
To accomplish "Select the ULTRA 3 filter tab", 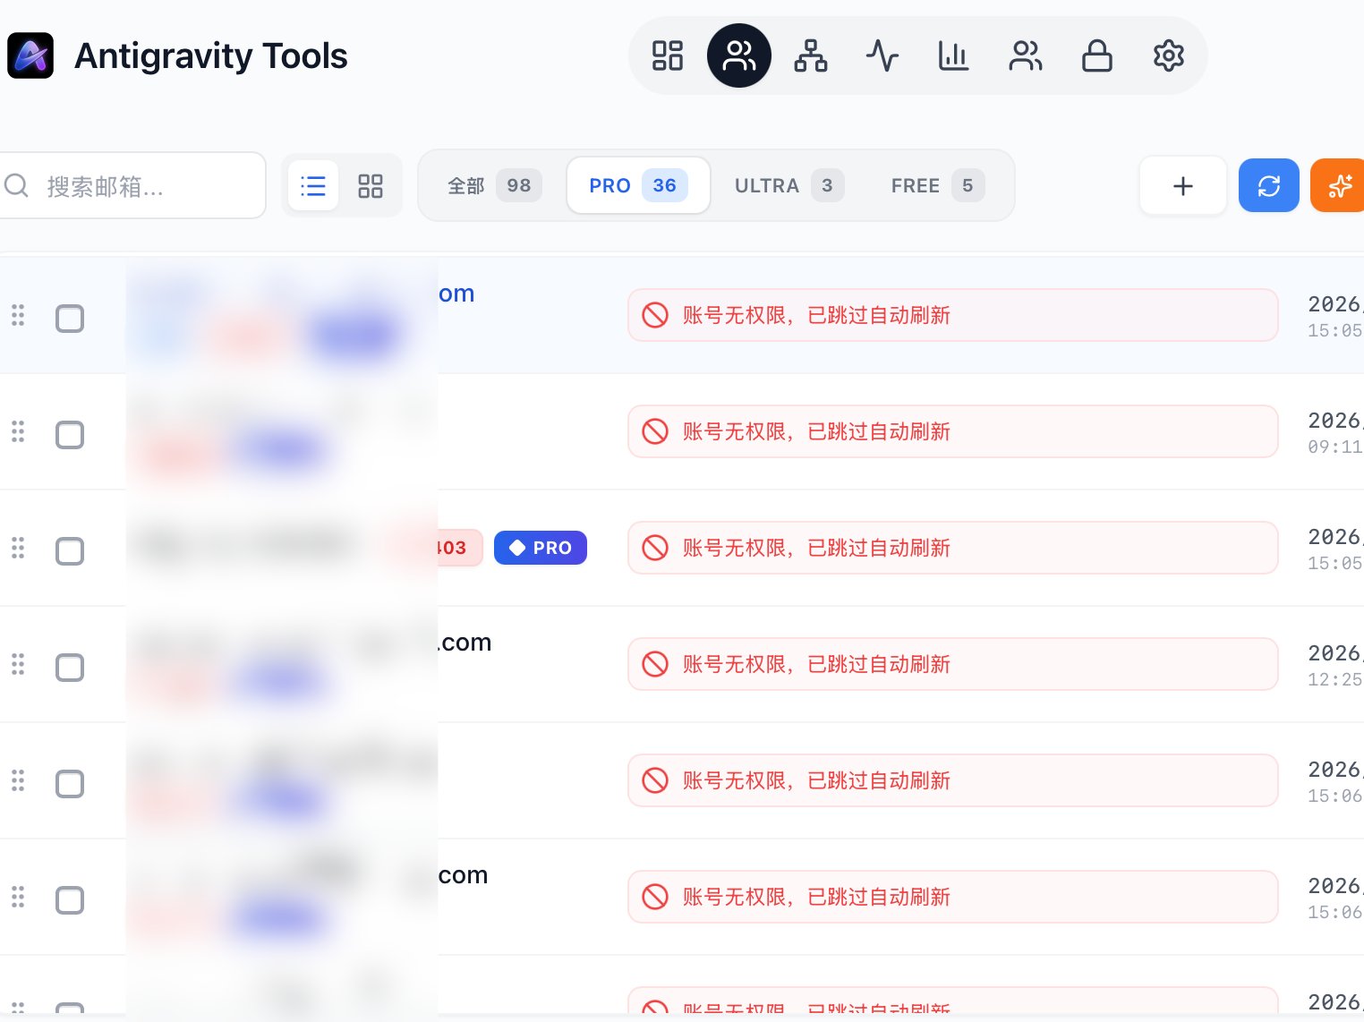I will [788, 185].
